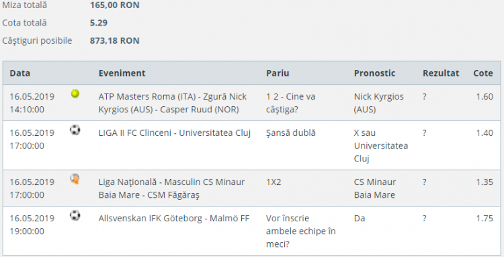This screenshot has height=257, width=504.
Task: Click the soccer ball icon beside FC Clinceni
Action: (75, 130)
